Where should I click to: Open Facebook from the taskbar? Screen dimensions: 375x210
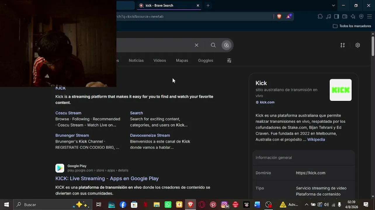tap(123, 205)
